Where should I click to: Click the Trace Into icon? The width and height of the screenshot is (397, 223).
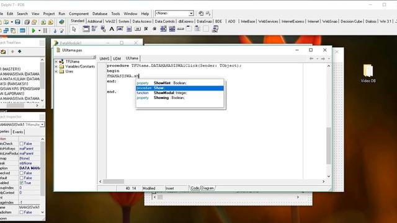click(x=55, y=31)
